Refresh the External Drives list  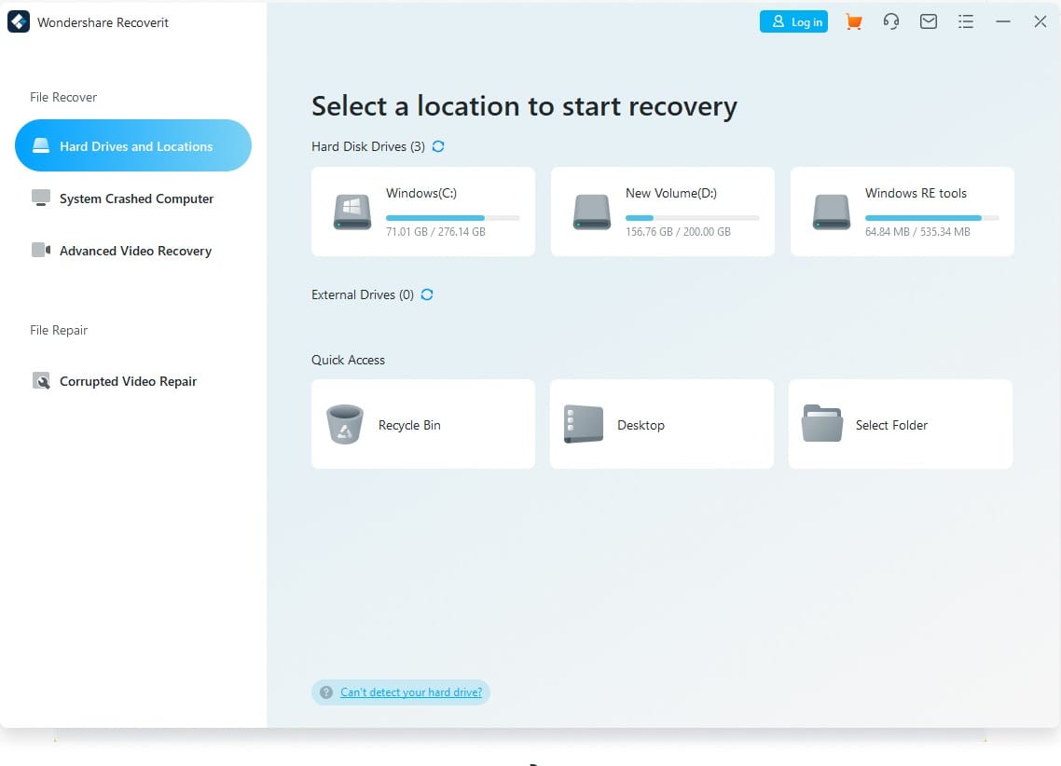[x=427, y=294]
